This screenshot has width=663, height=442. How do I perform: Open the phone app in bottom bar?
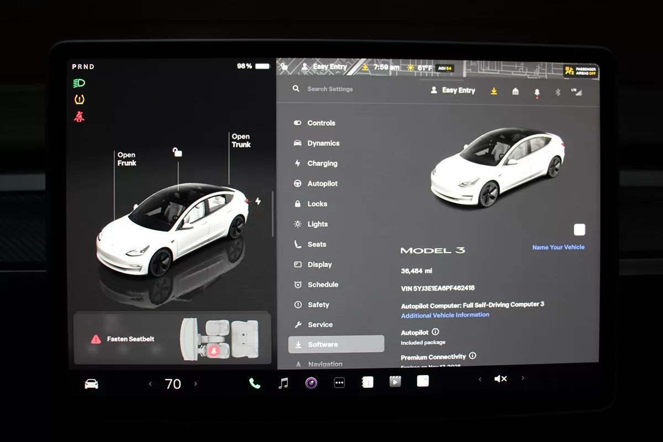click(255, 383)
